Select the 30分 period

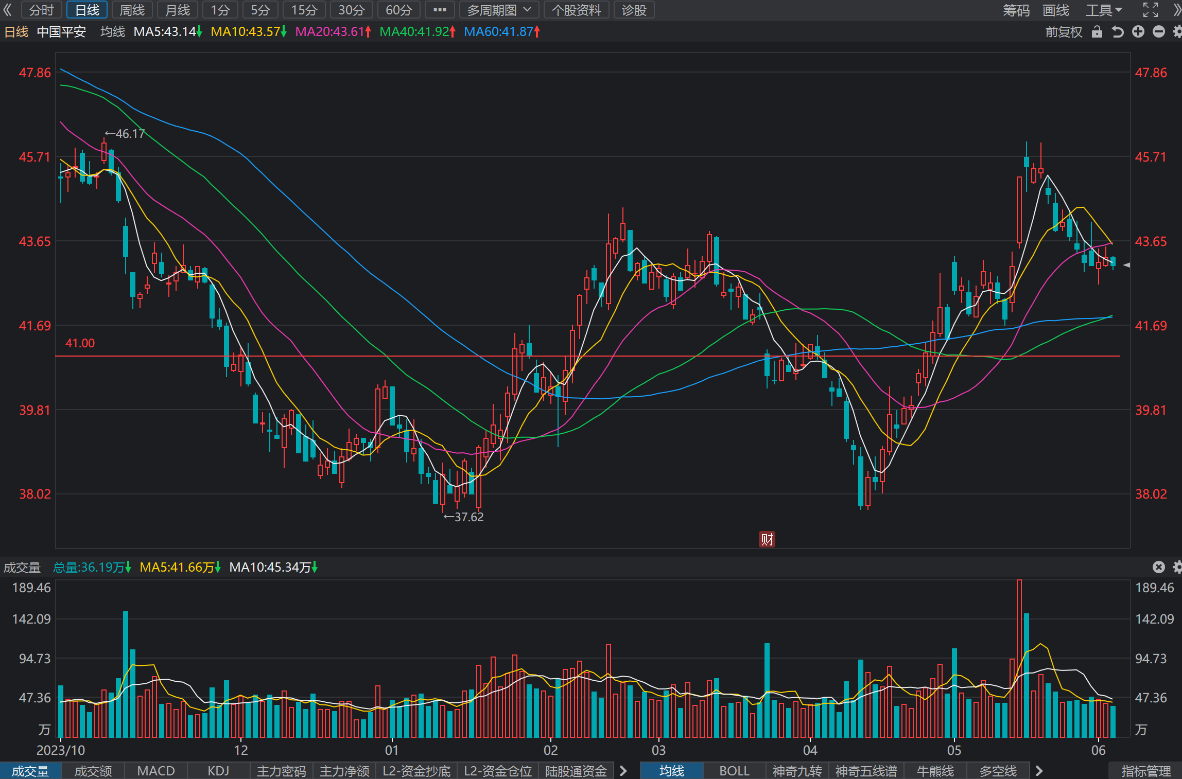352,10
